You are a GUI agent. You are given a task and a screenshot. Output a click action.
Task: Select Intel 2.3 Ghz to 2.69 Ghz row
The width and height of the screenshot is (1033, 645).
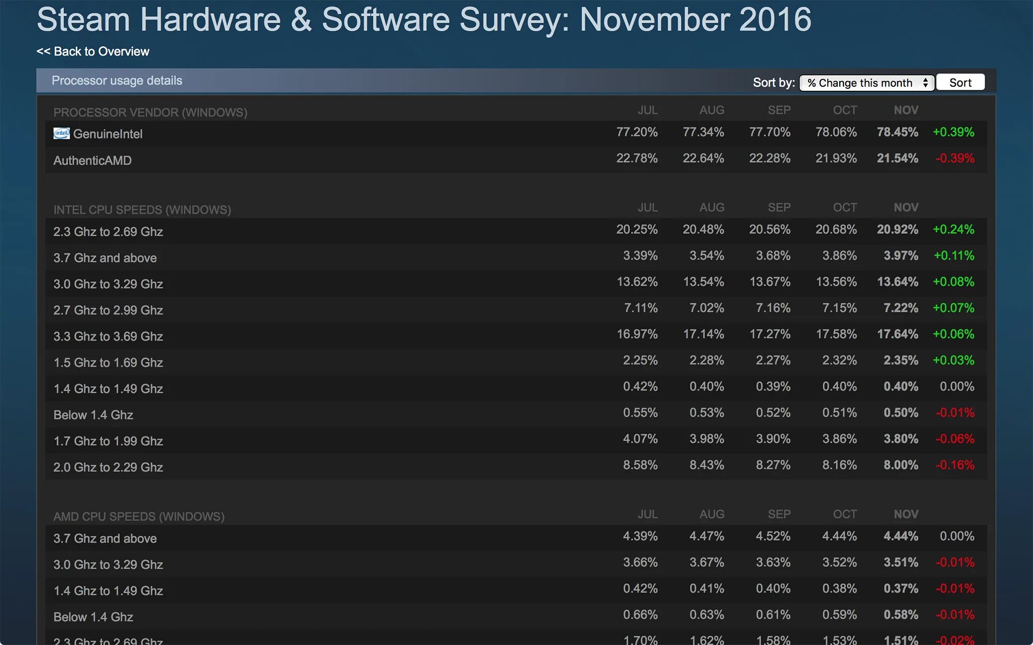pyautogui.click(x=516, y=231)
